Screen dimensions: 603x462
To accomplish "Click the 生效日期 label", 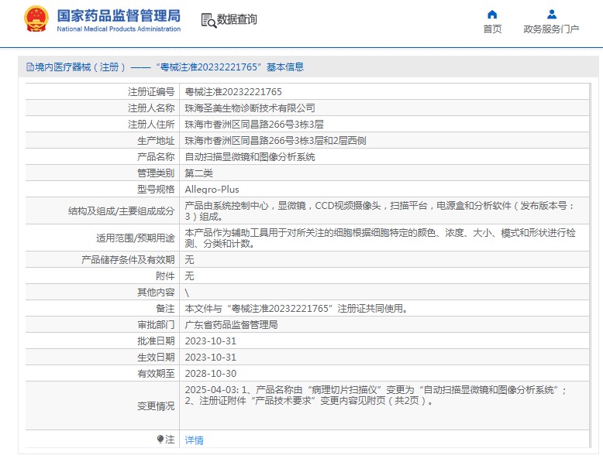I will (156, 358).
